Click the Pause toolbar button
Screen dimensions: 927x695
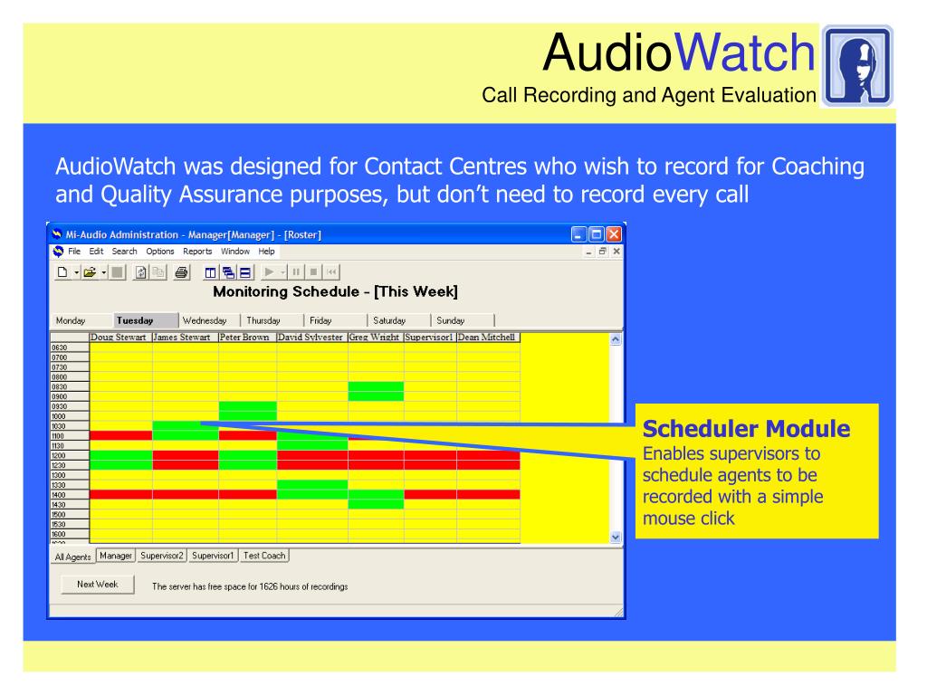(296, 271)
